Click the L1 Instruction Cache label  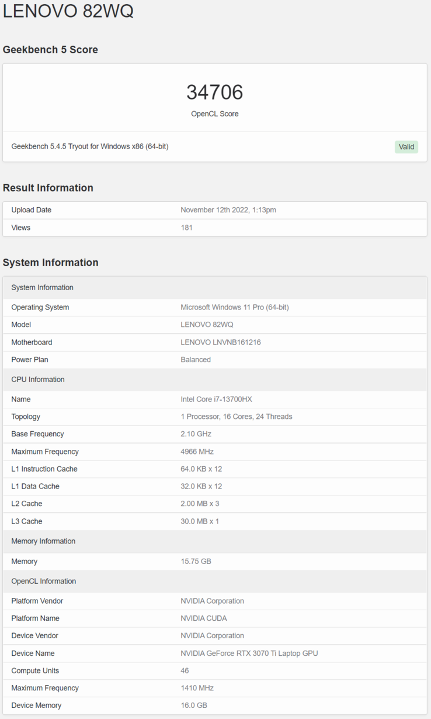coord(44,469)
